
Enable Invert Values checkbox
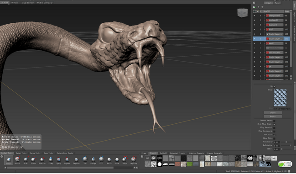tap(274, 121)
